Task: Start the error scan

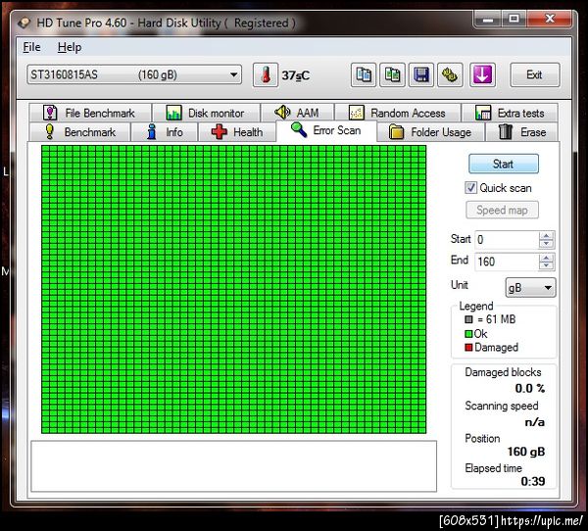Action: (x=504, y=164)
